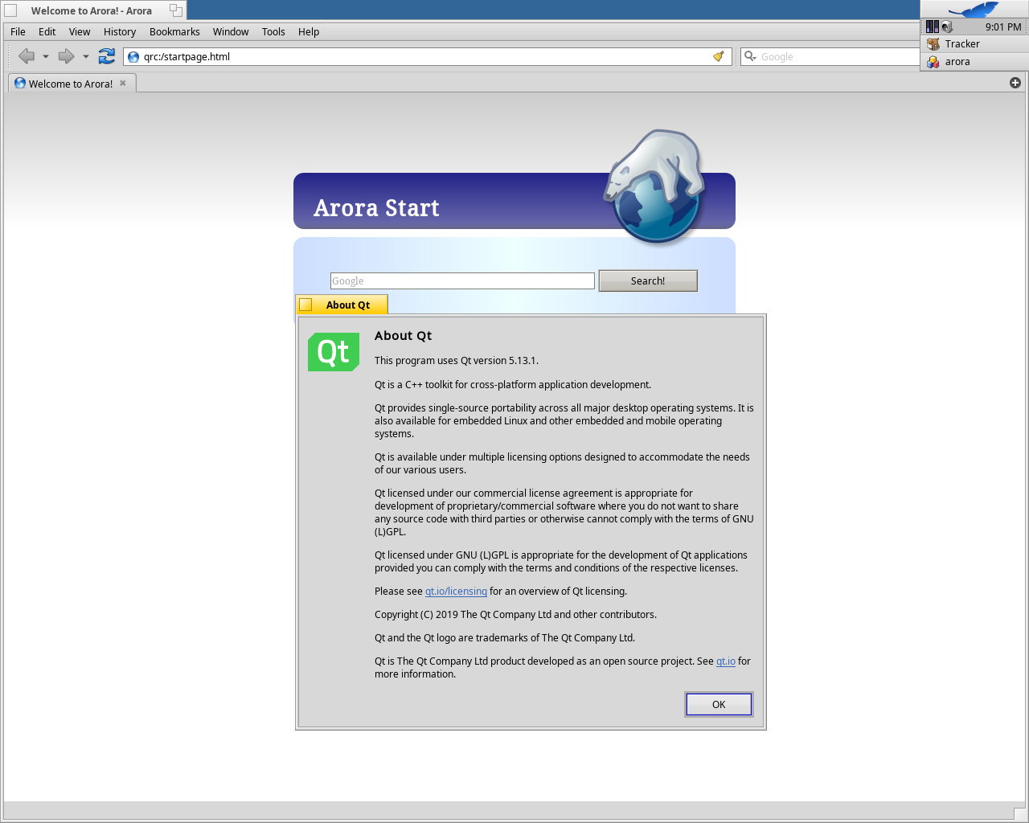The image size is (1029, 823).
Task: Go forward with the right arrow icon
Action: coord(66,56)
